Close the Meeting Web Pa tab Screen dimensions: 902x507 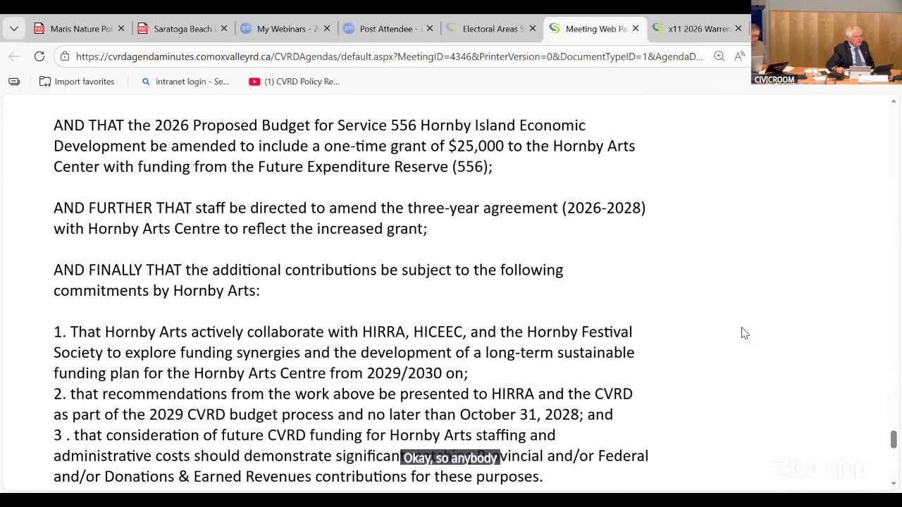click(636, 29)
